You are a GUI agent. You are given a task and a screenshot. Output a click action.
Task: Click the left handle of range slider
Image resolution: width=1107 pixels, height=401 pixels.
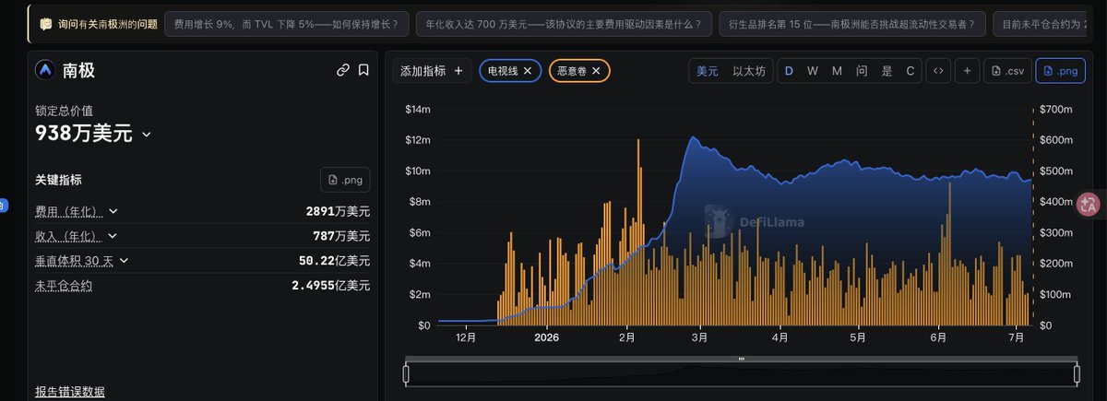click(x=406, y=373)
